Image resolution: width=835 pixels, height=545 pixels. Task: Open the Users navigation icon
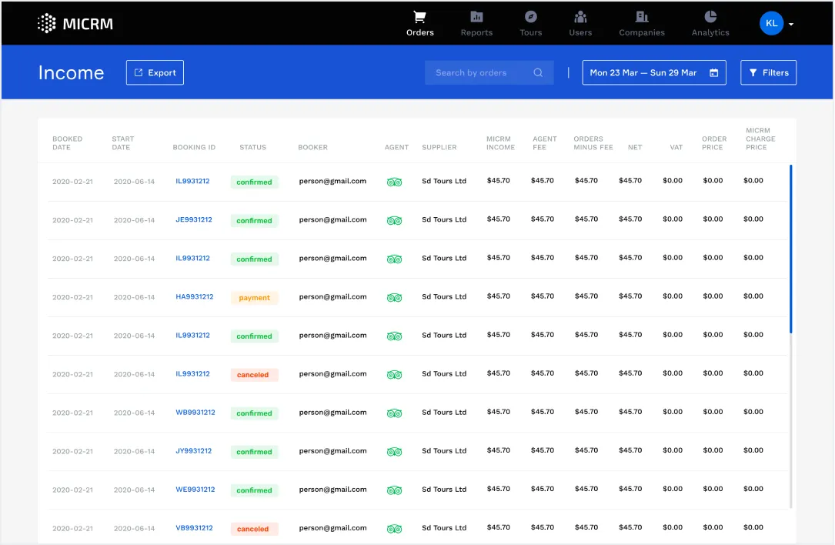[580, 17]
